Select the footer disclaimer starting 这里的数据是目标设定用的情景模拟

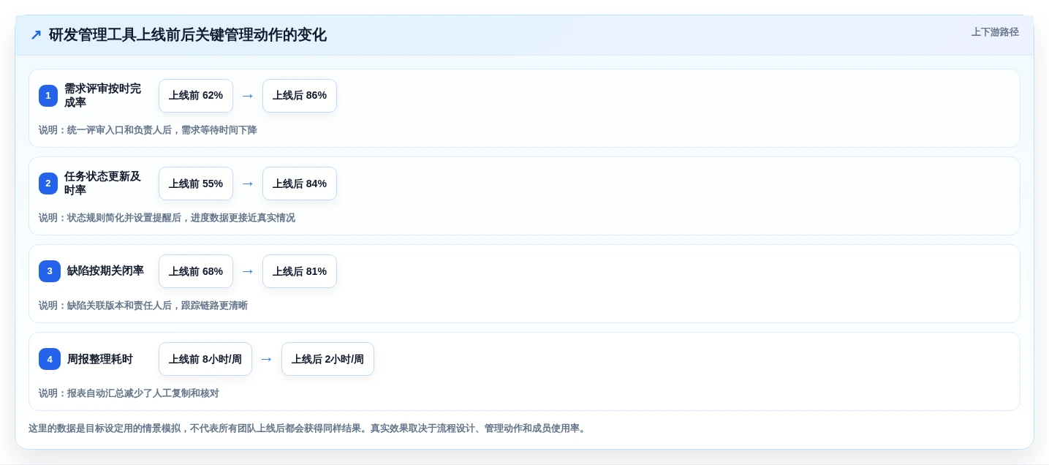pos(308,428)
